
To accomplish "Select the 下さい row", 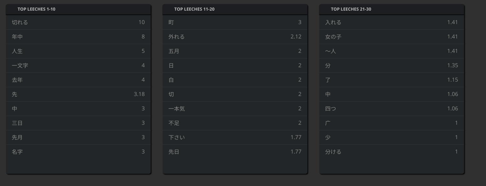I will (235, 138).
